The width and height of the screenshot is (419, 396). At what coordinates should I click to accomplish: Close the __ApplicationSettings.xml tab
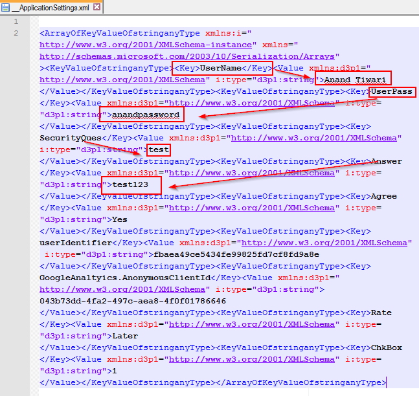point(96,7)
